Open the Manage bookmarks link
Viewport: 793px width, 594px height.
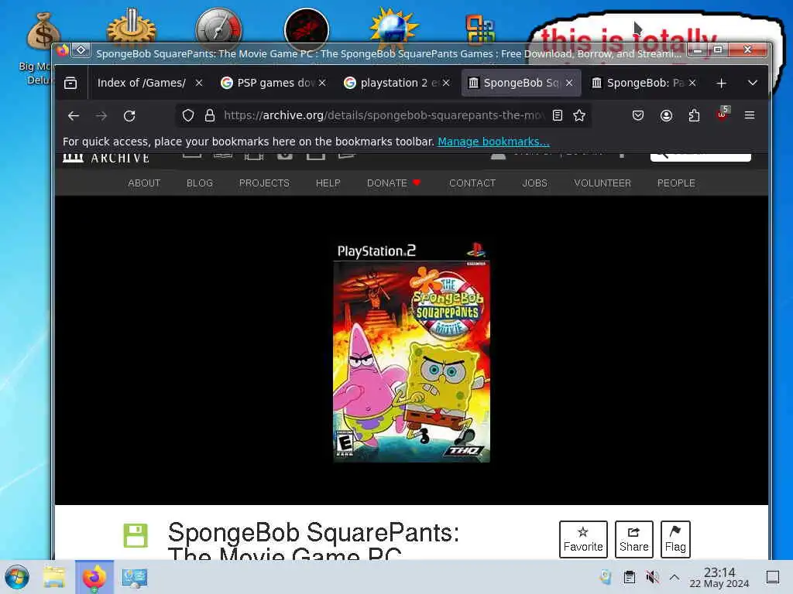click(493, 142)
